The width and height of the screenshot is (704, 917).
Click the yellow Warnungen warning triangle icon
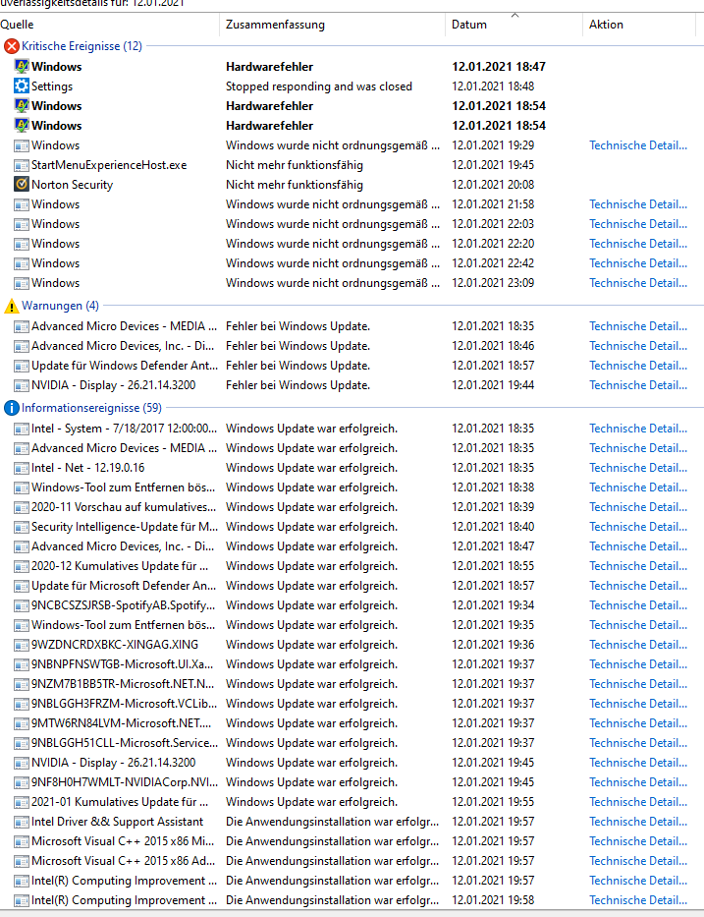(11, 306)
